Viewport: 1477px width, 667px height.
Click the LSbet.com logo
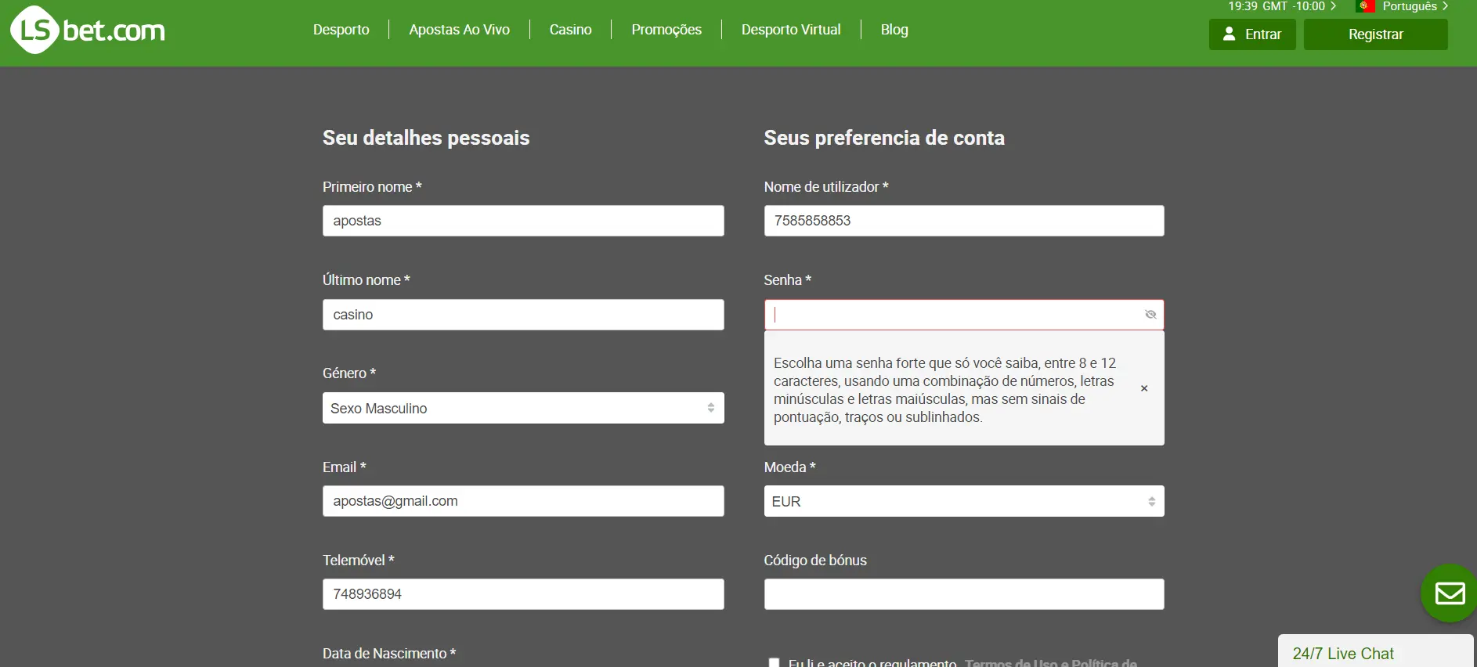coord(88,31)
